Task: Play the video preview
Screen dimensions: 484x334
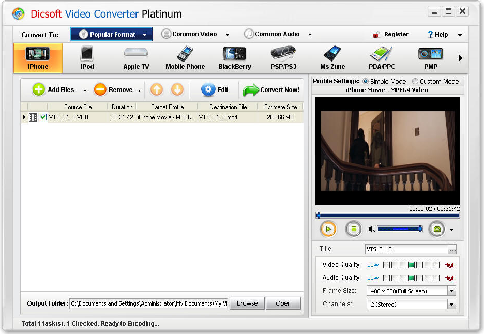Action: [328, 229]
